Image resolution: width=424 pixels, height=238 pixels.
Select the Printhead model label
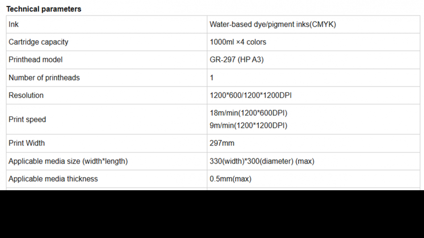click(x=35, y=59)
